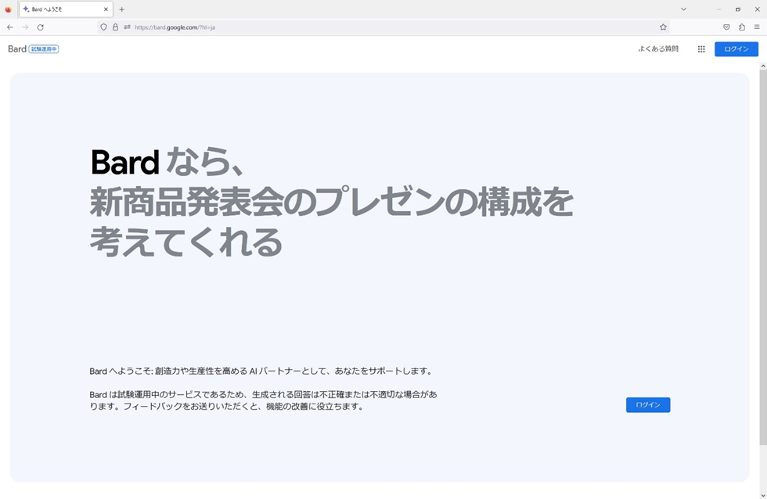Open the Google apps grid
Image resolution: width=767 pixels, height=499 pixels.
701,48
